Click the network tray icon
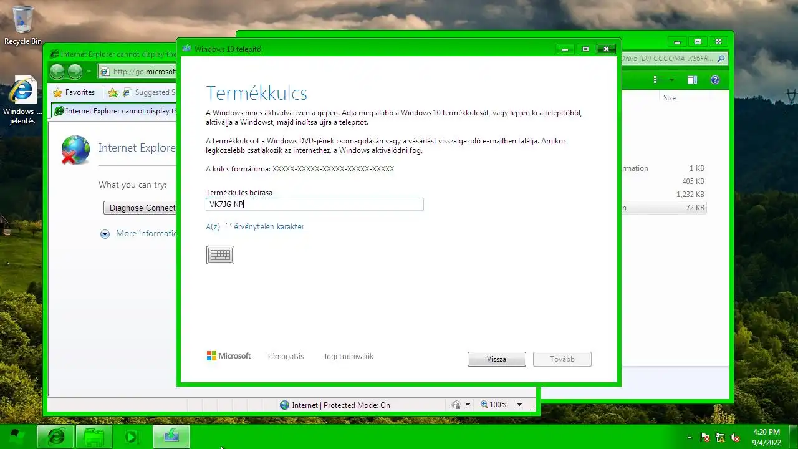Screen dimensions: 798x449 point(721,437)
